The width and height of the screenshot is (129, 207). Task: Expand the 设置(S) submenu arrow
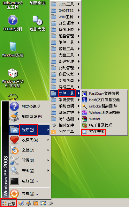(48, 160)
